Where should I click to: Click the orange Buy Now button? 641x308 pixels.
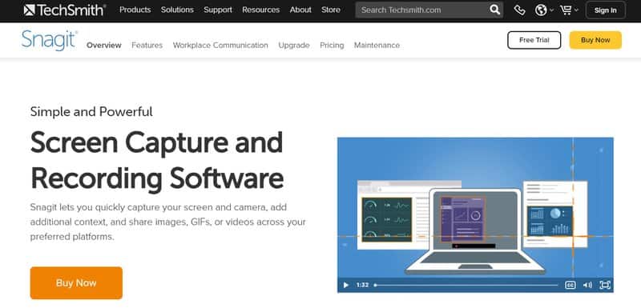76,283
